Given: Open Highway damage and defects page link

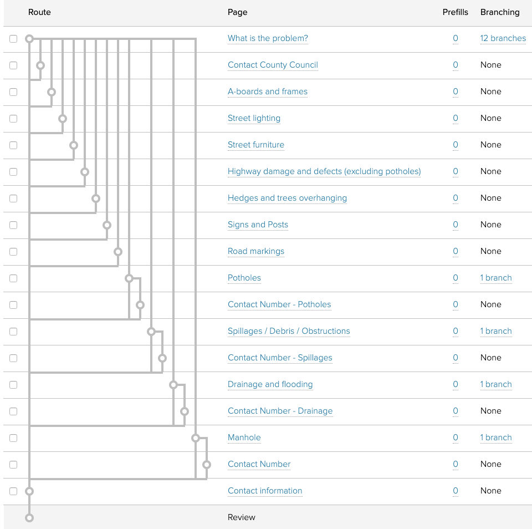Looking at the screenshot, I should tap(324, 171).
